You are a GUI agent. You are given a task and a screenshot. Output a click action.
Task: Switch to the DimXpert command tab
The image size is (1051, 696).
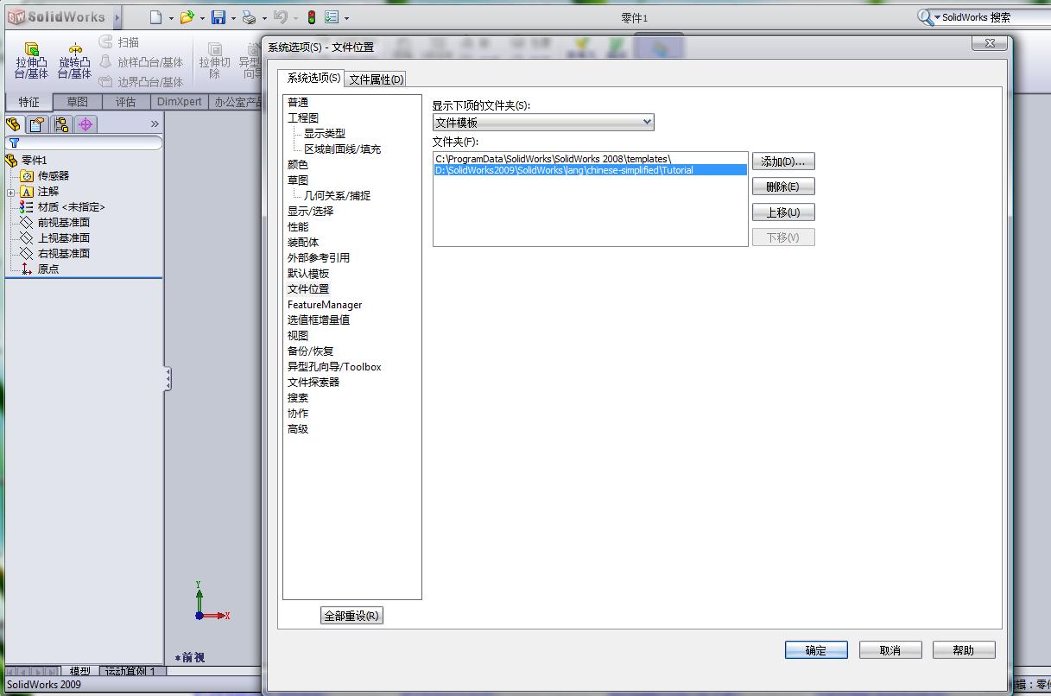pos(179,102)
